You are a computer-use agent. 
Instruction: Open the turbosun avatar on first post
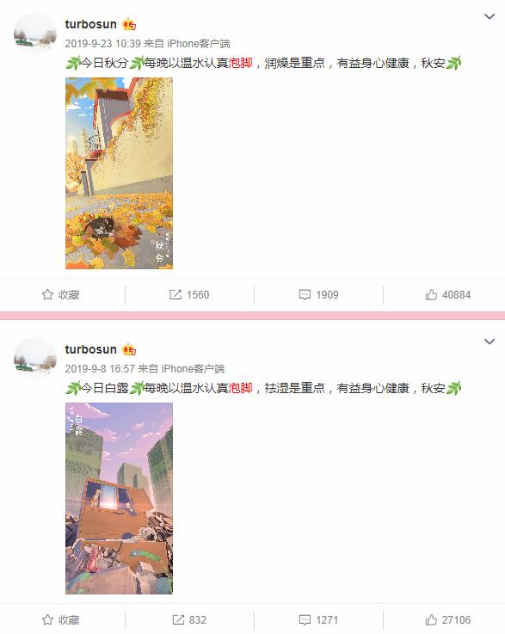click(x=35, y=34)
